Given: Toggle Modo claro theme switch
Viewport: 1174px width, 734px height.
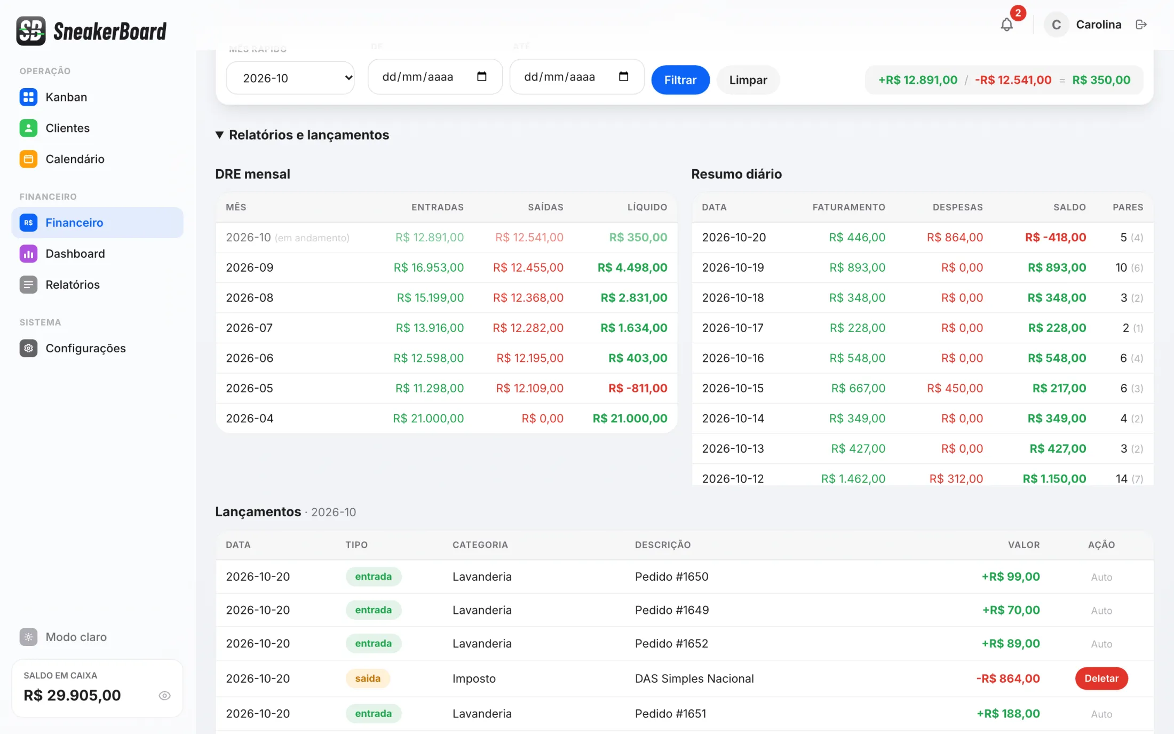Looking at the screenshot, I should point(64,637).
